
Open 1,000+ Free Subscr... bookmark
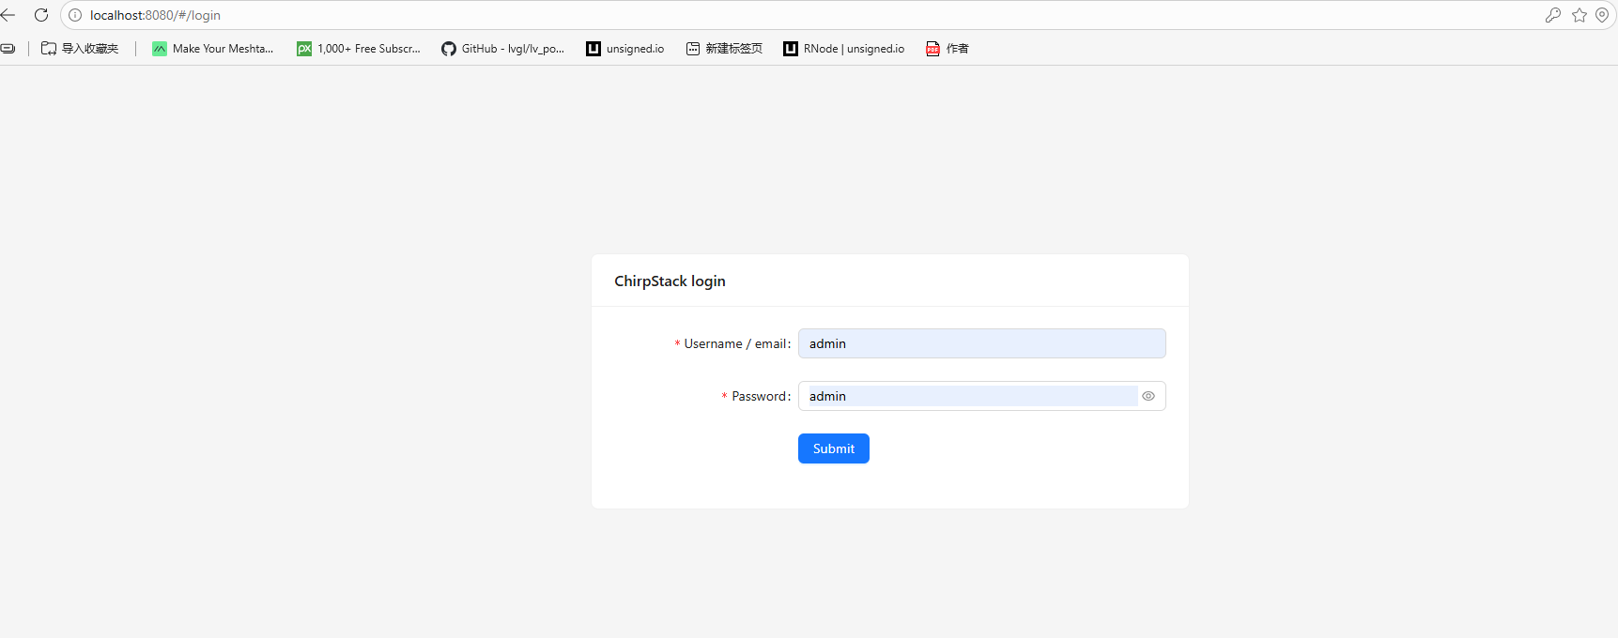point(359,49)
